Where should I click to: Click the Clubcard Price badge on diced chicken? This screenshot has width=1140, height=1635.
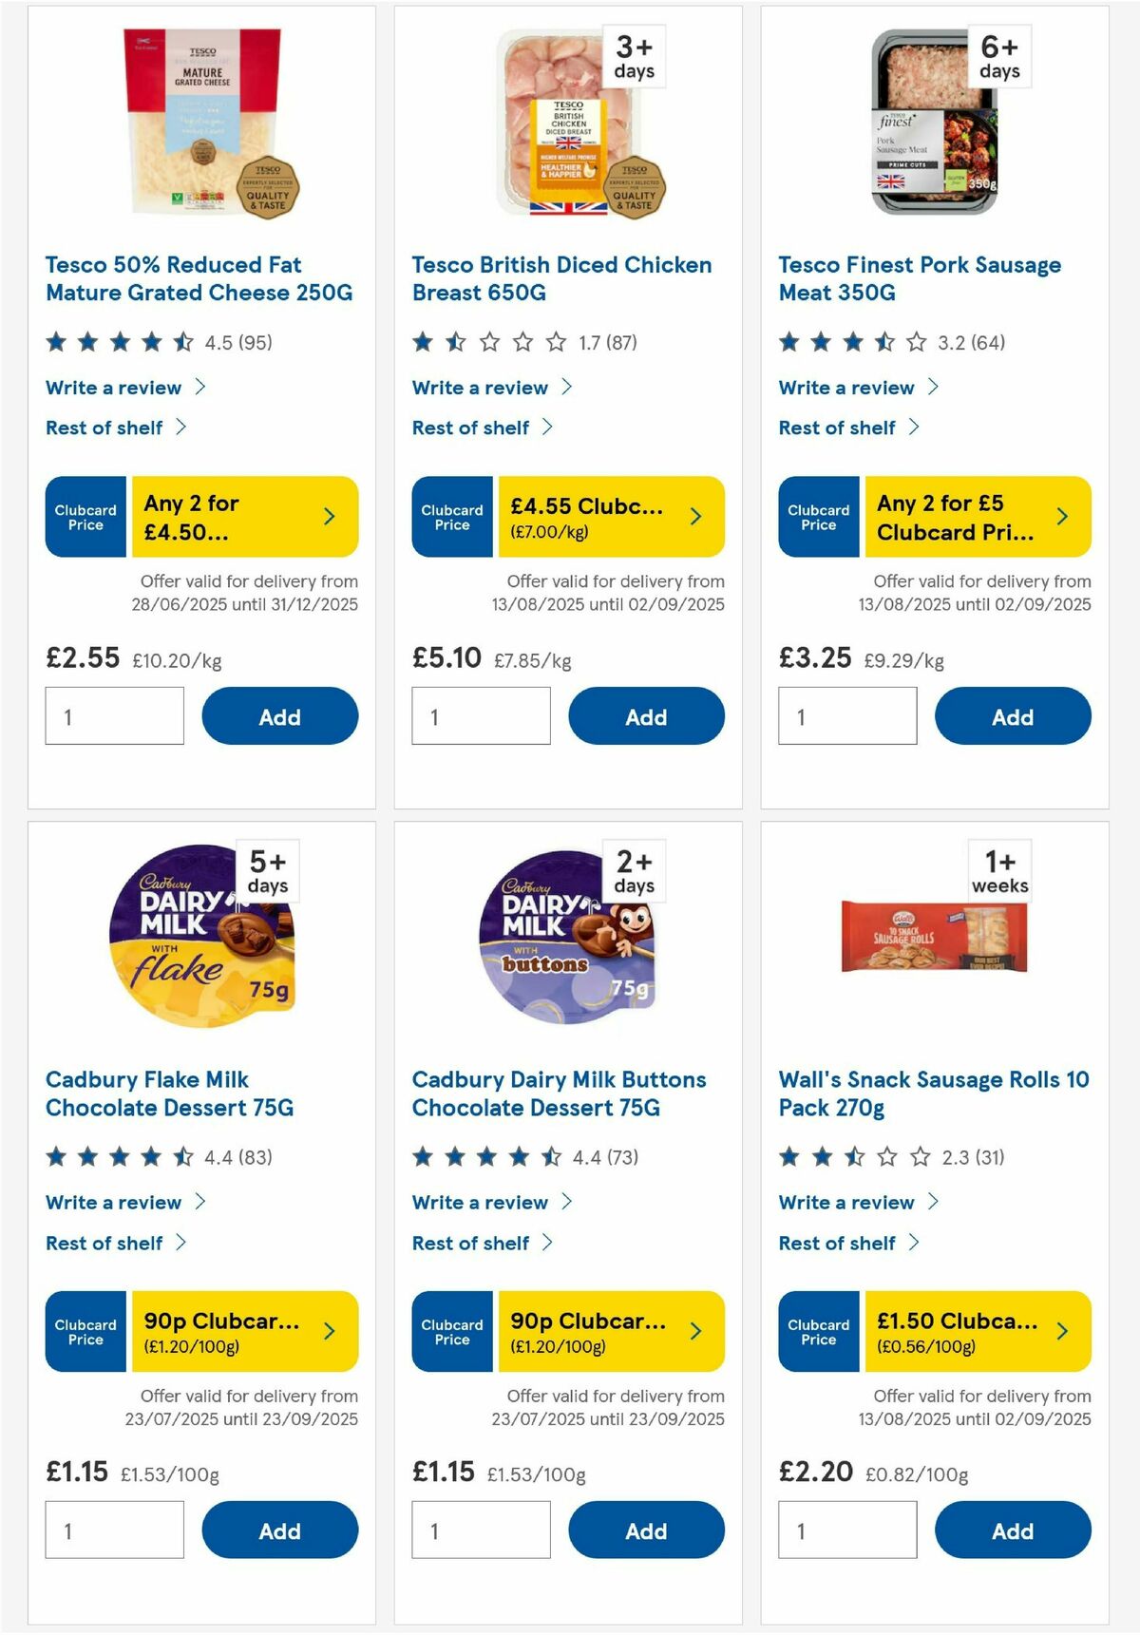pos(451,516)
